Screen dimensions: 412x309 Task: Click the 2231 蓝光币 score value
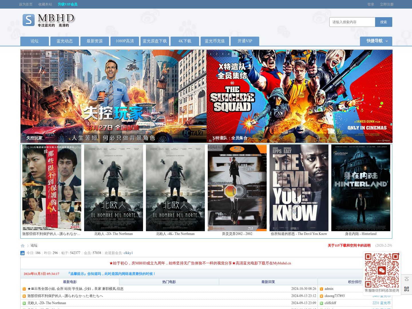381,303
